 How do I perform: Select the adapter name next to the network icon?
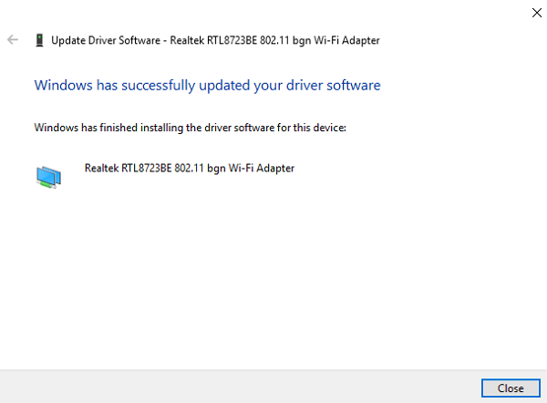pyautogui.click(x=190, y=169)
